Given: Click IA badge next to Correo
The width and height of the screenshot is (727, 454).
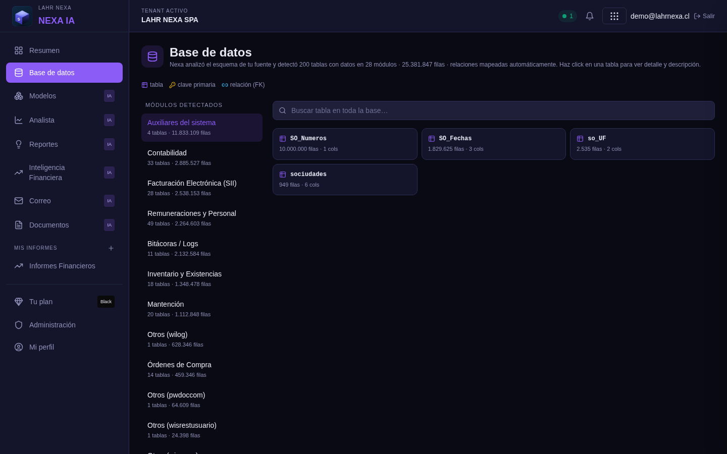Looking at the screenshot, I should (x=109, y=201).
